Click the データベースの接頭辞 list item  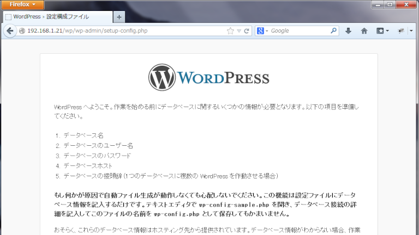click(x=171, y=176)
